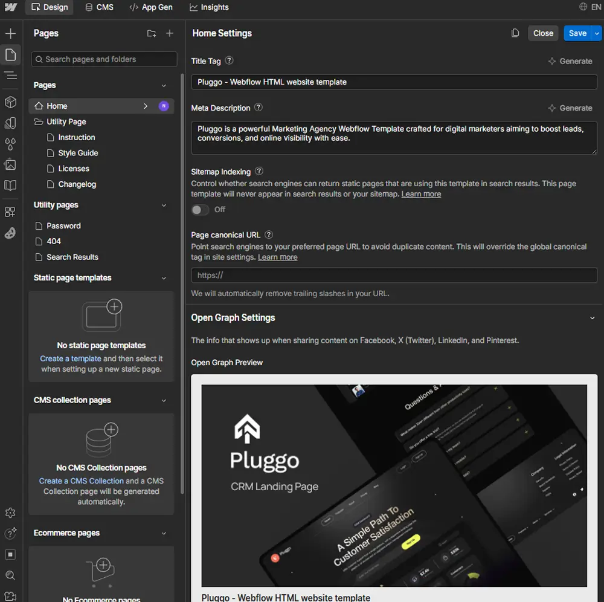Open the Assets panel
Image resolution: width=604 pixels, height=602 pixels.
[10, 164]
